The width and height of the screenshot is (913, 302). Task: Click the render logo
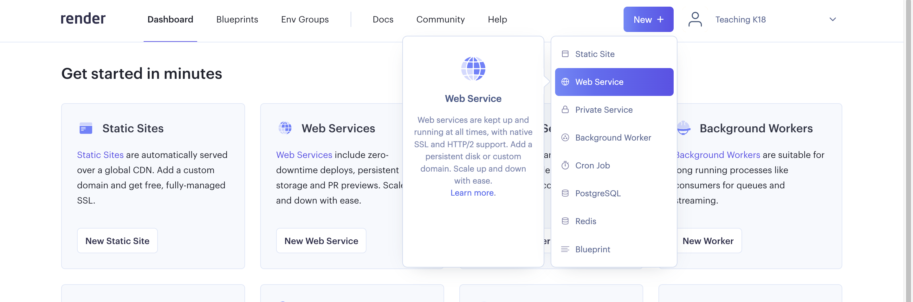click(x=83, y=19)
